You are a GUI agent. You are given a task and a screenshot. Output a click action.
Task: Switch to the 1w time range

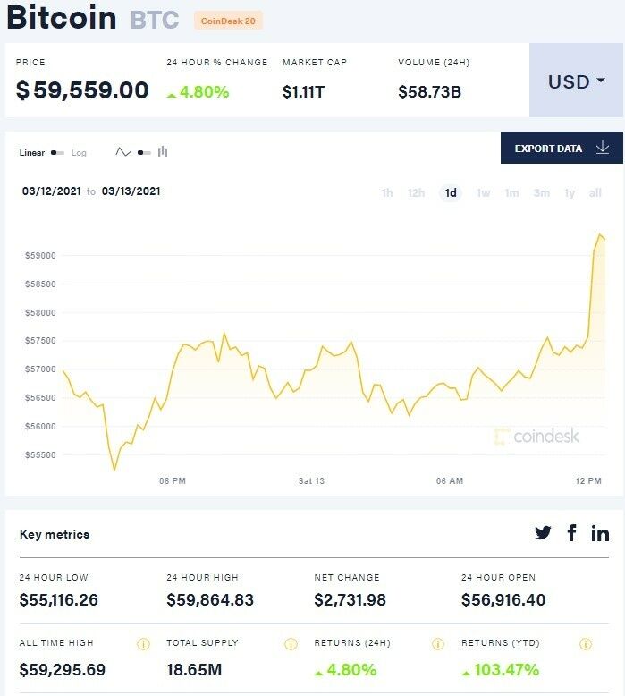(x=483, y=193)
